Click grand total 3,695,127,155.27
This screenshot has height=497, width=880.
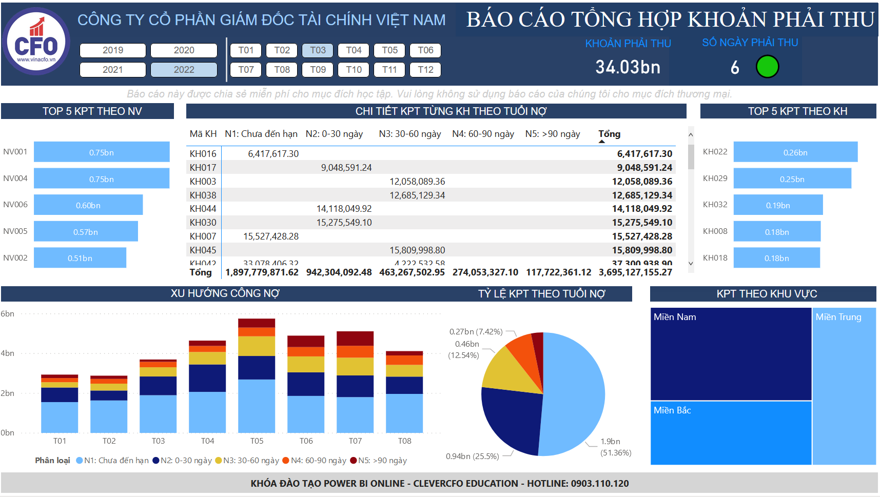point(635,272)
